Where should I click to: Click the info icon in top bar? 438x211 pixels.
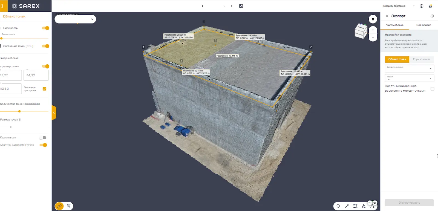pos(422,6)
